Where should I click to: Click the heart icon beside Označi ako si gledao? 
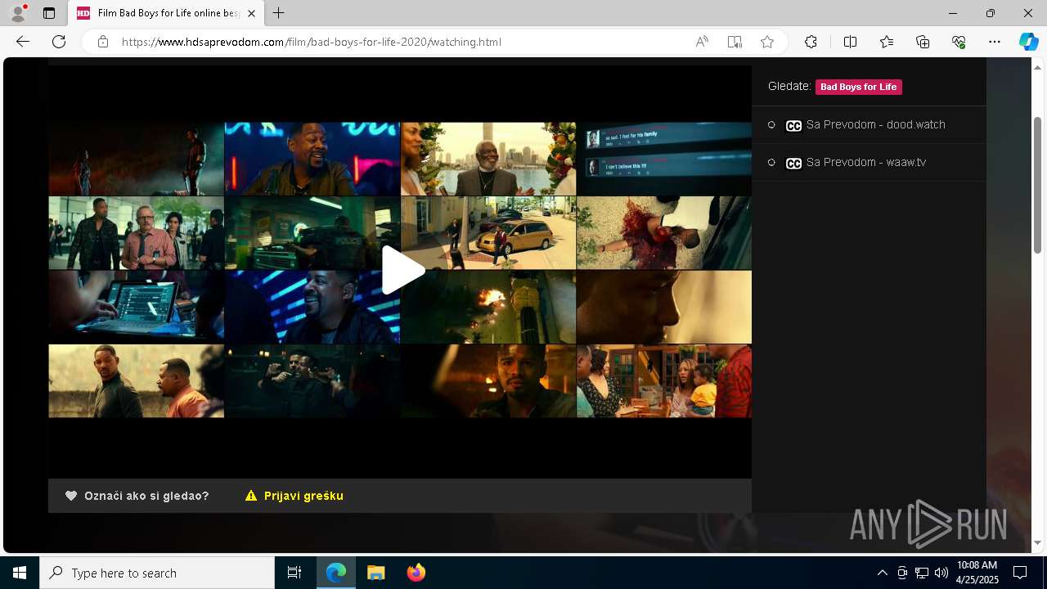[x=71, y=496]
